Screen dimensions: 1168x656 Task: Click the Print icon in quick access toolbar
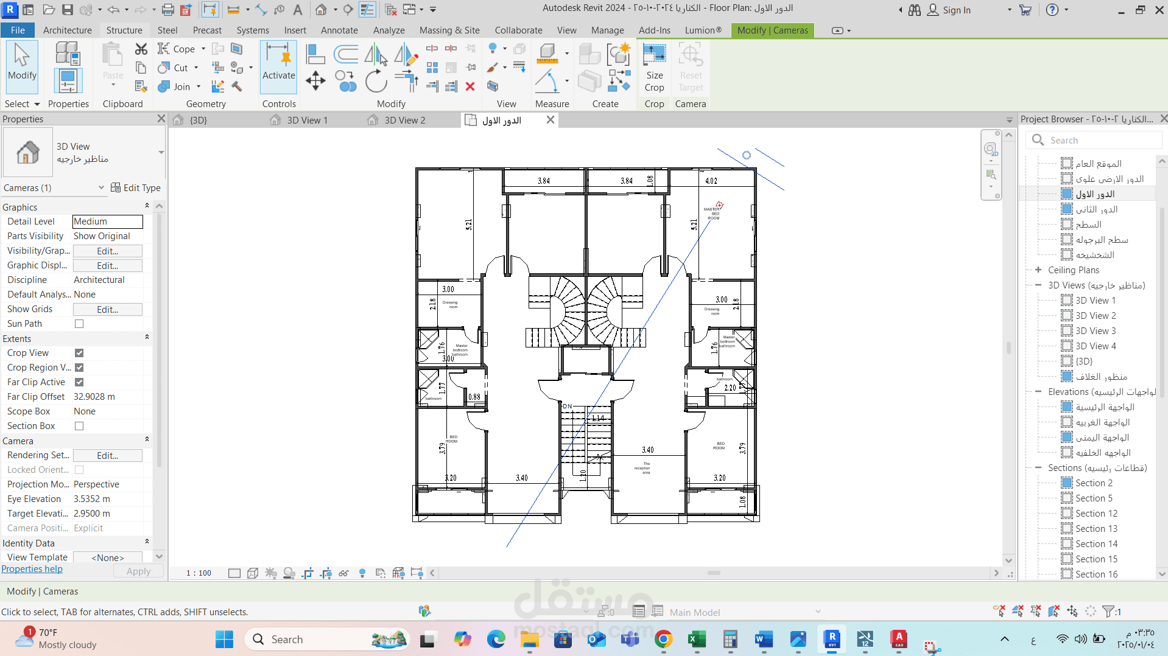168,10
